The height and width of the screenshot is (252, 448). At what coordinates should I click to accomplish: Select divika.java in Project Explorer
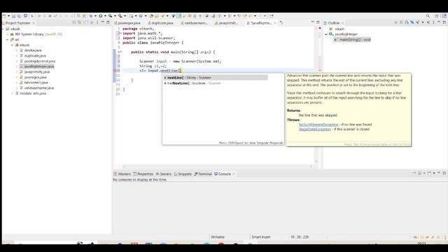(33, 50)
